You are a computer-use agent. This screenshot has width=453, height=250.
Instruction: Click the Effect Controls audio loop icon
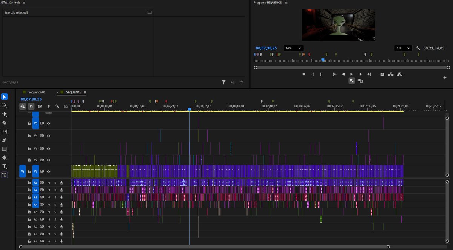tap(233, 82)
